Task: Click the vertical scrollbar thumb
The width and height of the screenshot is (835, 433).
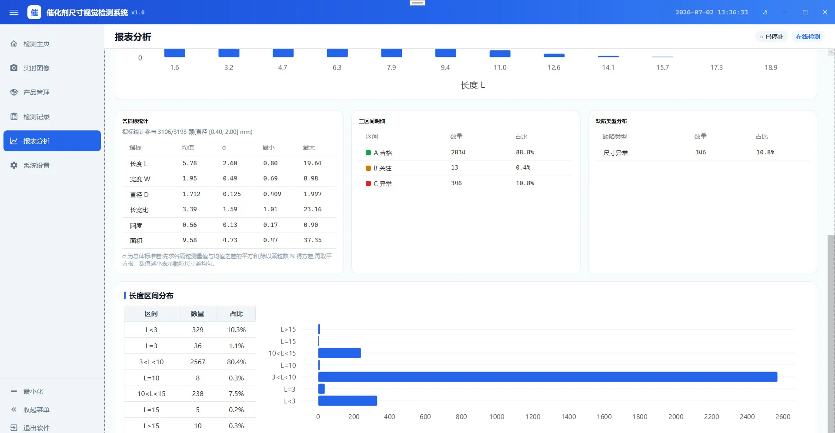Action: click(x=831, y=333)
